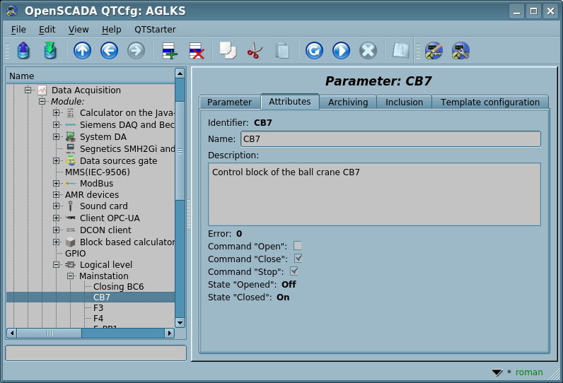Open the QTStarter menu

(x=155, y=30)
